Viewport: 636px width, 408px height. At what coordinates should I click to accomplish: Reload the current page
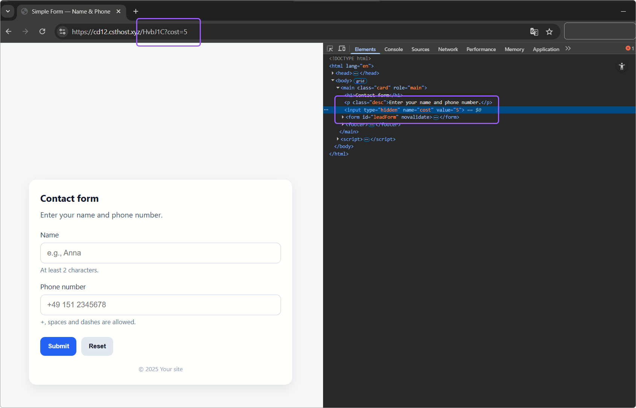click(43, 32)
